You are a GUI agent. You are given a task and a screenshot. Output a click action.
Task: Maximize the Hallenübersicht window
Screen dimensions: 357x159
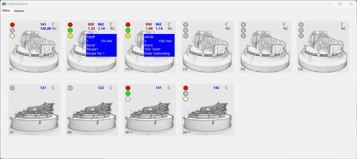coord(340,4)
